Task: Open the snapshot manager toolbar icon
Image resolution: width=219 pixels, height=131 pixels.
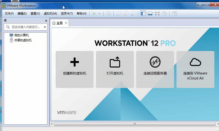Action: tap(133, 14)
